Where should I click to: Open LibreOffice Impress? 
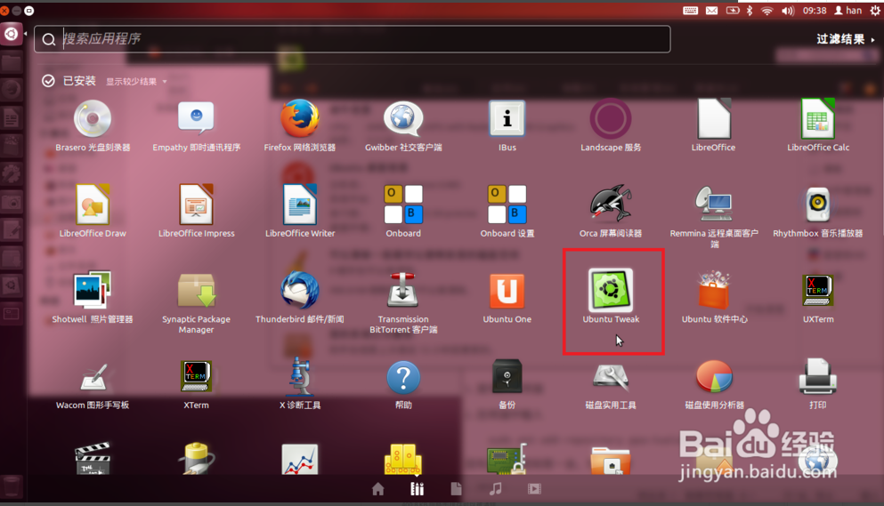196,212
